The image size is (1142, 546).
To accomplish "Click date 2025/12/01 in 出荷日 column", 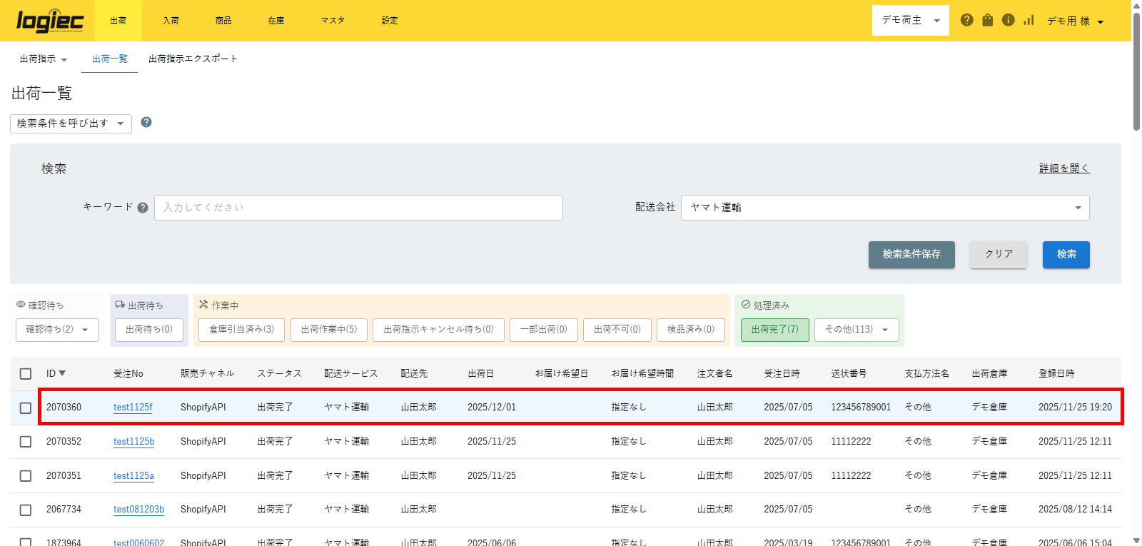I will 492,408.
